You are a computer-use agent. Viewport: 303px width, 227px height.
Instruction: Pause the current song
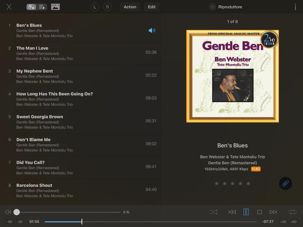click(246, 212)
